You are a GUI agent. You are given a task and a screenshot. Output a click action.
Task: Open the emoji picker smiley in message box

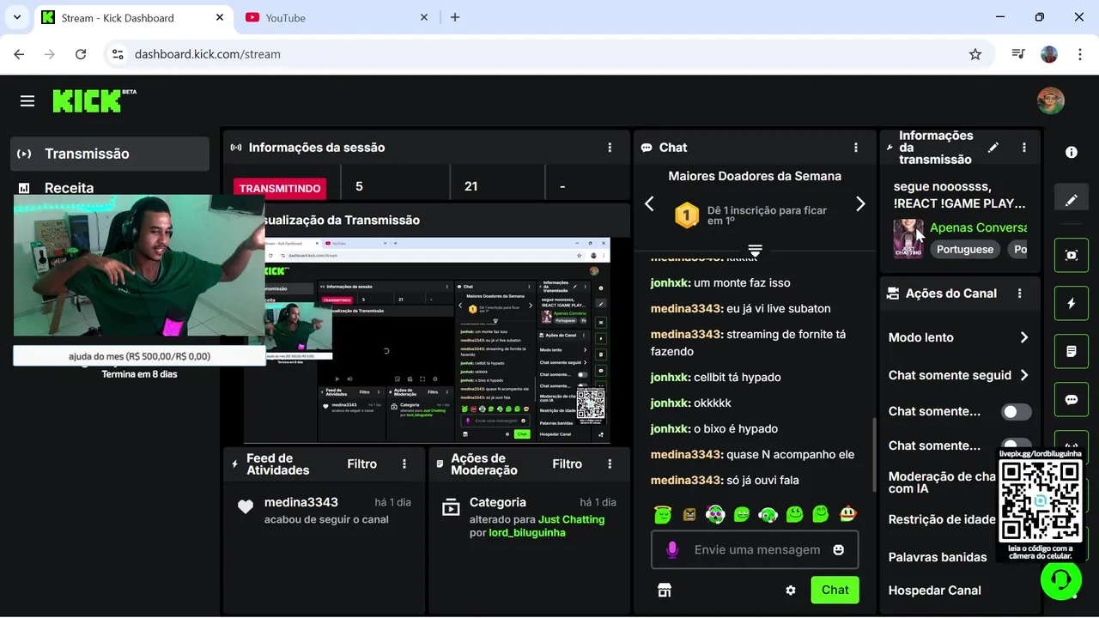[x=839, y=549]
